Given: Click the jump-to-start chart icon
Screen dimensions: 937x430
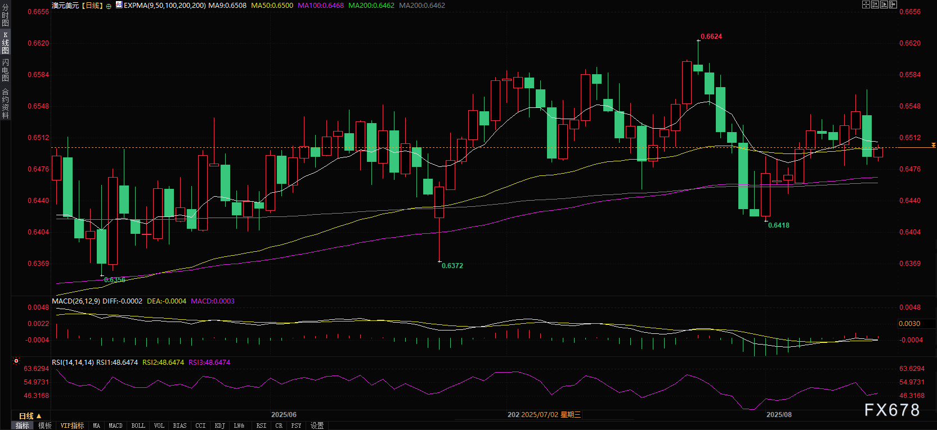Looking at the screenshot, I should tap(875, 4).
